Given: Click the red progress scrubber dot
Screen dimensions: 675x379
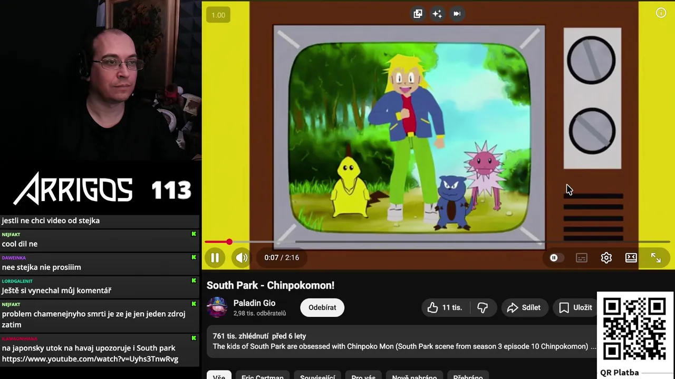Looking at the screenshot, I should point(229,242).
